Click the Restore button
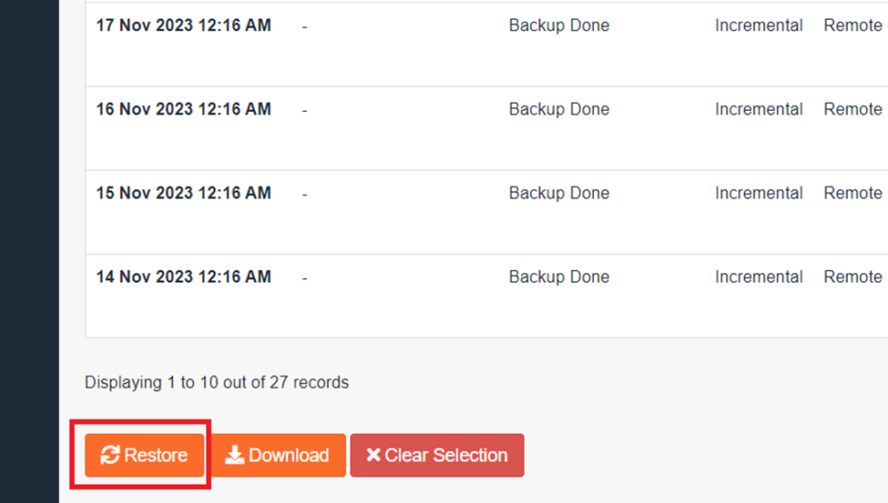 click(144, 455)
